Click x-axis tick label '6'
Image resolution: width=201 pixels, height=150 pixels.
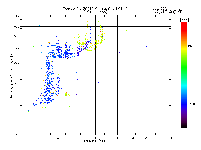click(117, 138)
